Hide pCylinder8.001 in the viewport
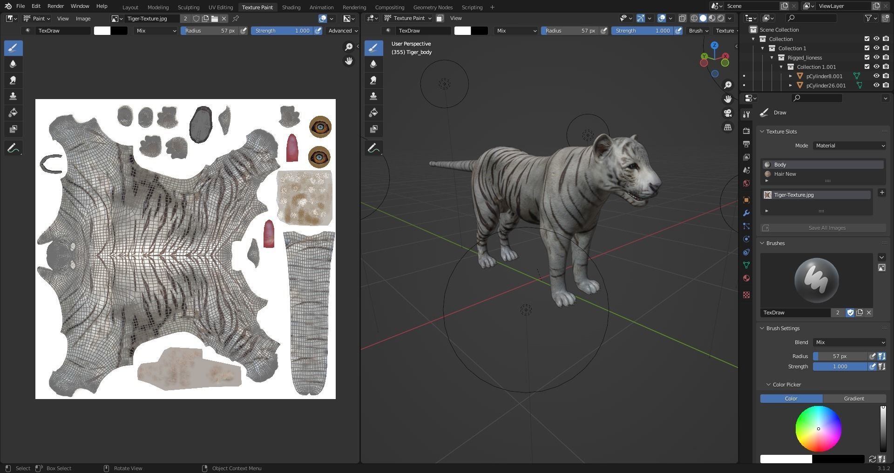 [876, 76]
